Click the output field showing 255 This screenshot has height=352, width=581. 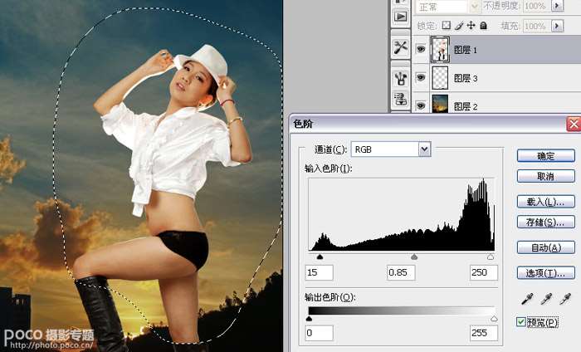pos(483,333)
